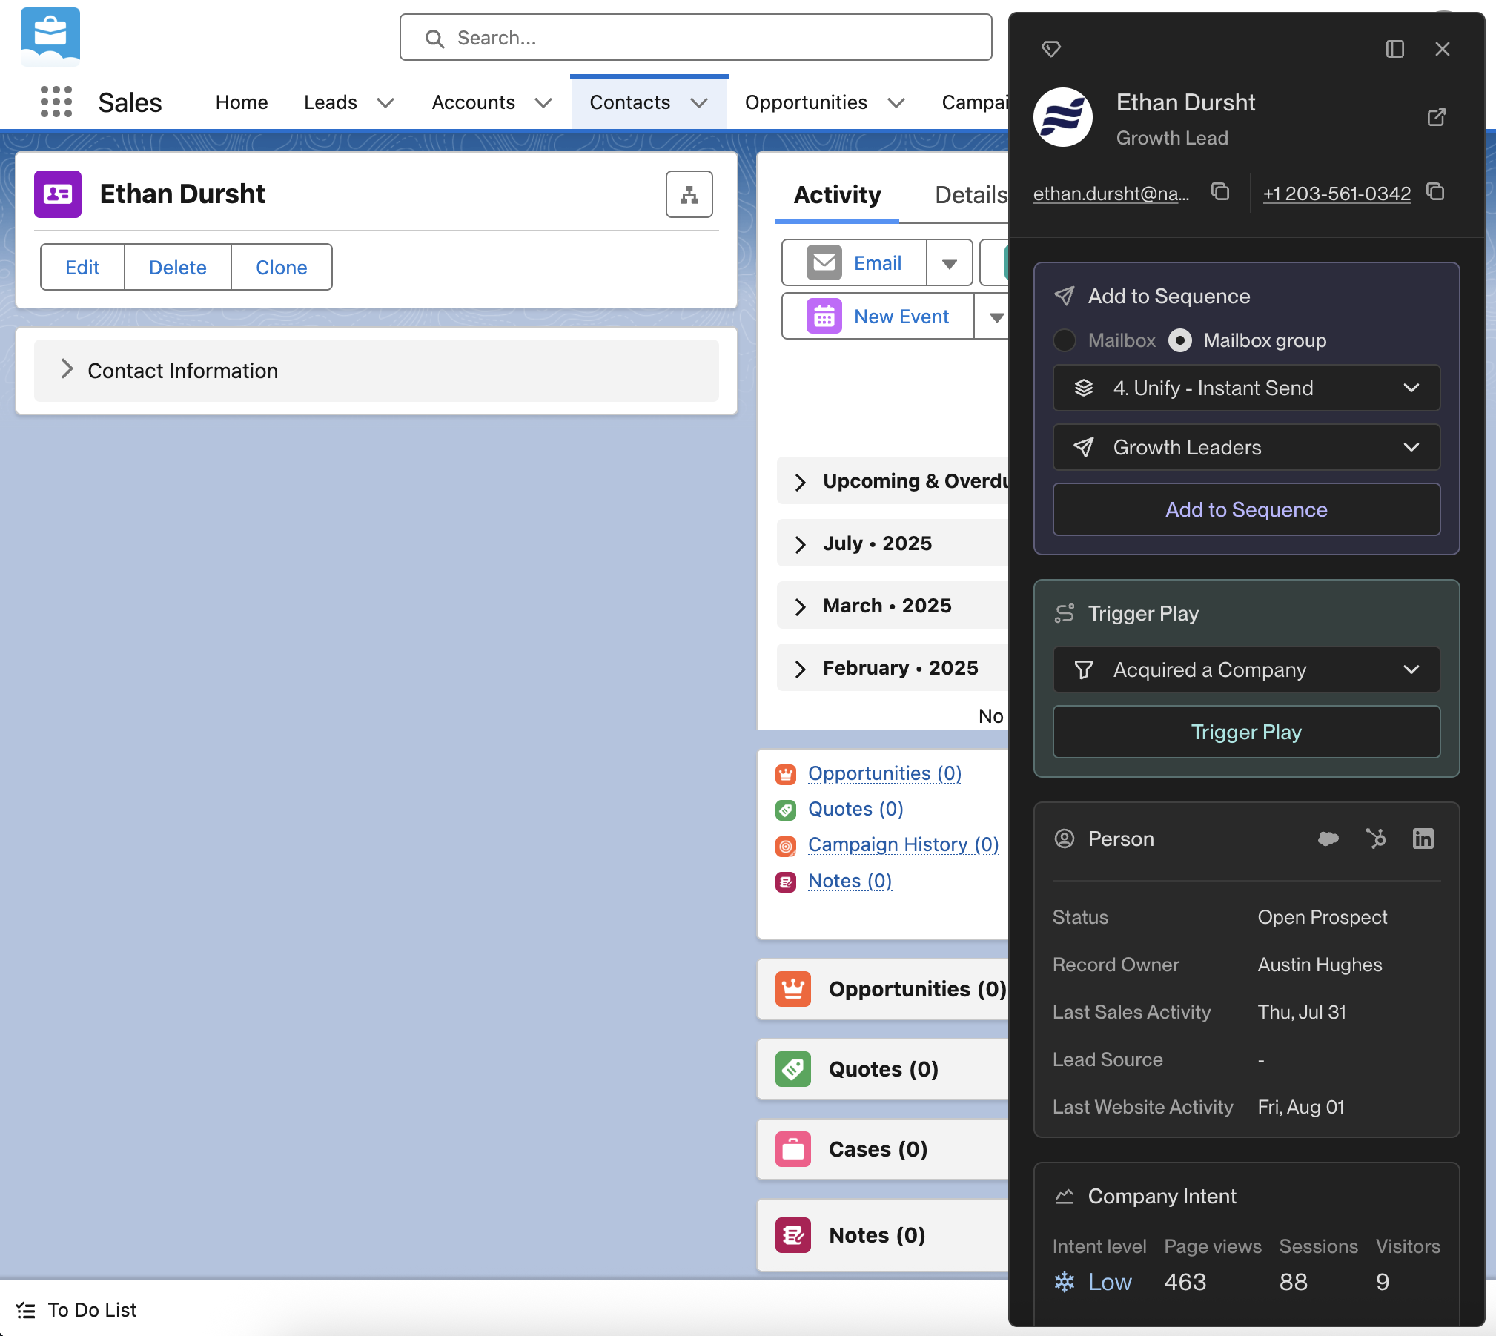This screenshot has height=1336, width=1496.
Task: Copy Ethan's email address with copy icon
Action: [x=1220, y=192]
